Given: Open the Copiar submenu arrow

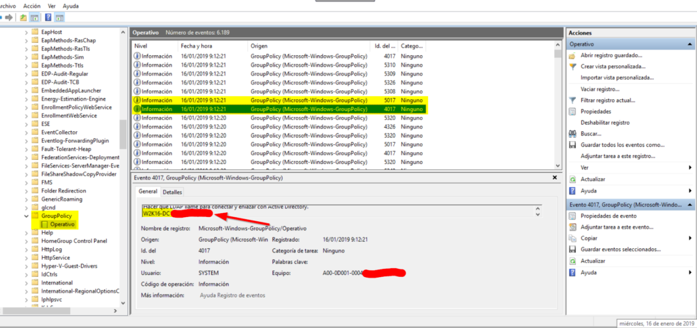Looking at the screenshot, I should tap(690, 238).
